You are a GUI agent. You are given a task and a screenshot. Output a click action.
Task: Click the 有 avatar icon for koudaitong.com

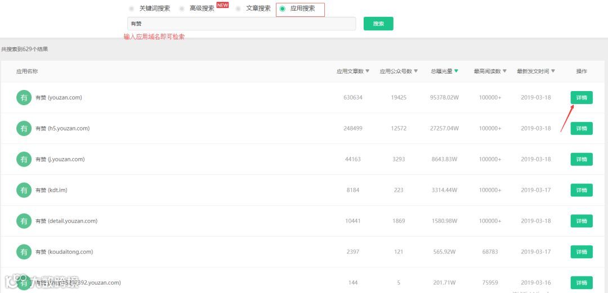(x=24, y=252)
